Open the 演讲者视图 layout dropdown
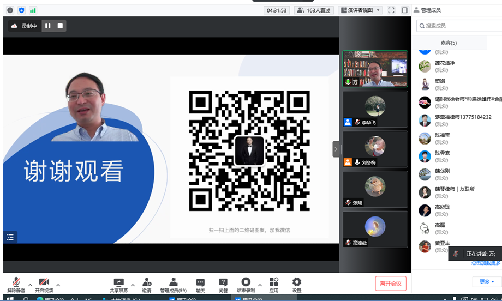Viewport: 502px width, 301px height. 360,10
